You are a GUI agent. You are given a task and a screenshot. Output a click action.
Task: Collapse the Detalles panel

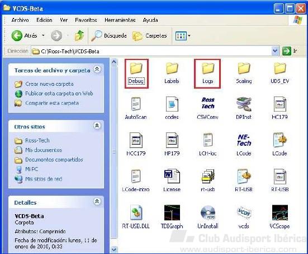coord(97,201)
